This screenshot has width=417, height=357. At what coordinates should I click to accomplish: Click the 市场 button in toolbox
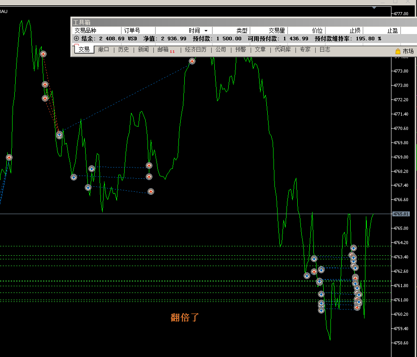pyautogui.click(x=408, y=52)
